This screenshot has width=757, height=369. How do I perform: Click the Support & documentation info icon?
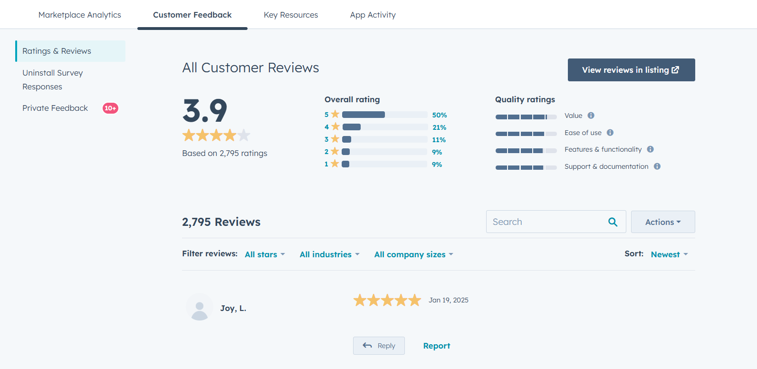(x=657, y=166)
